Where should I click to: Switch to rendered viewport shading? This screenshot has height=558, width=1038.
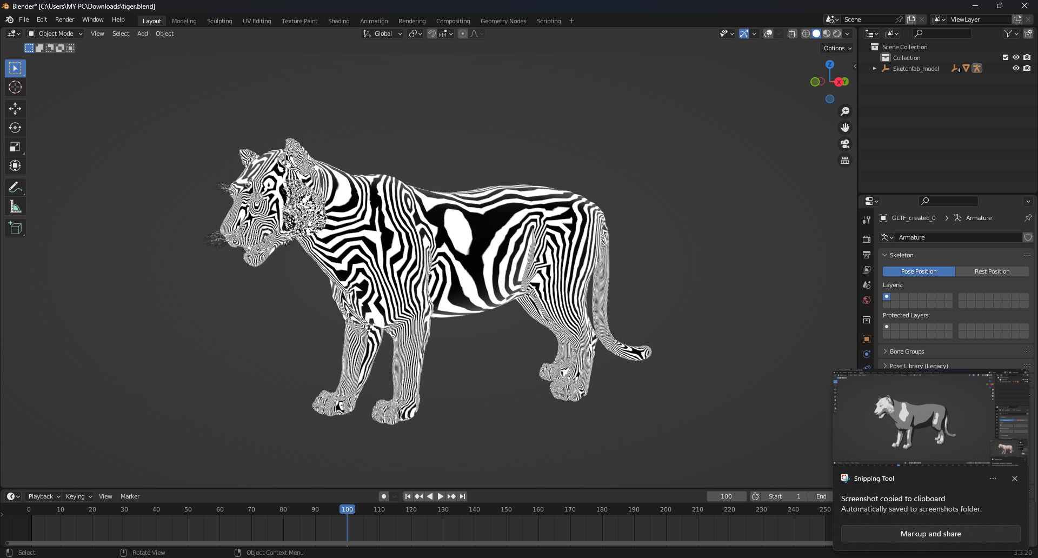(837, 34)
